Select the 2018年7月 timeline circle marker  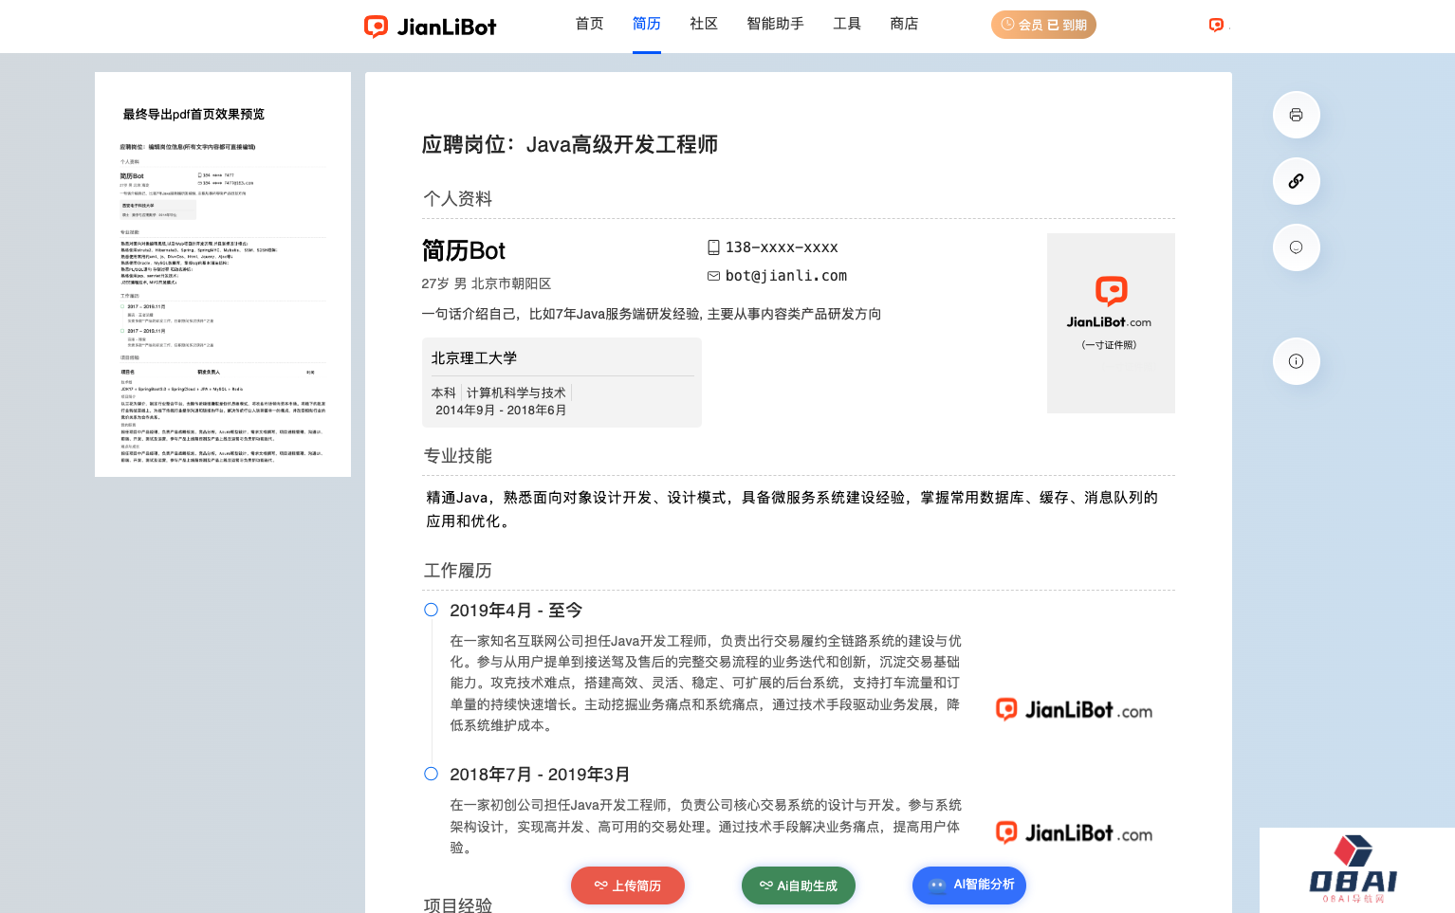coord(431,774)
